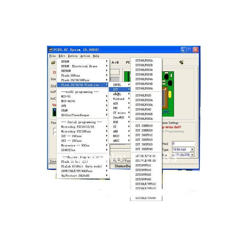Select EON manufacturer
The image size is (247, 247).
(120, 122)
